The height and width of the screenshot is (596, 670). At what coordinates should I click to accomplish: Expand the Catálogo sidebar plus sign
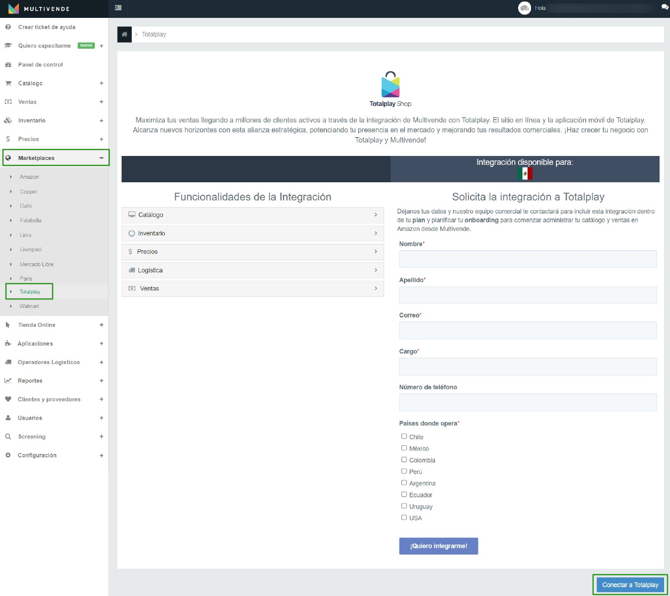coord(101,83)
